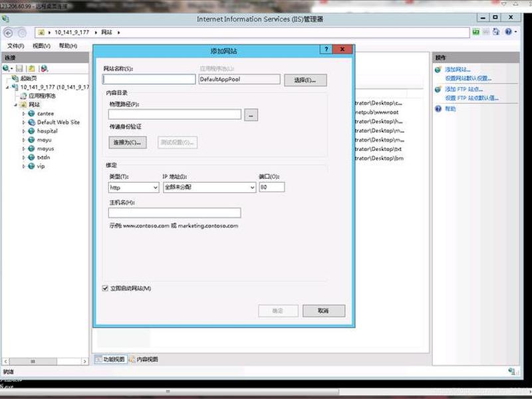This screenshot has height=399, width=532.
Task: Click the forward navigation arrow in IIS Manager
Action: click(x=22, y=33)
